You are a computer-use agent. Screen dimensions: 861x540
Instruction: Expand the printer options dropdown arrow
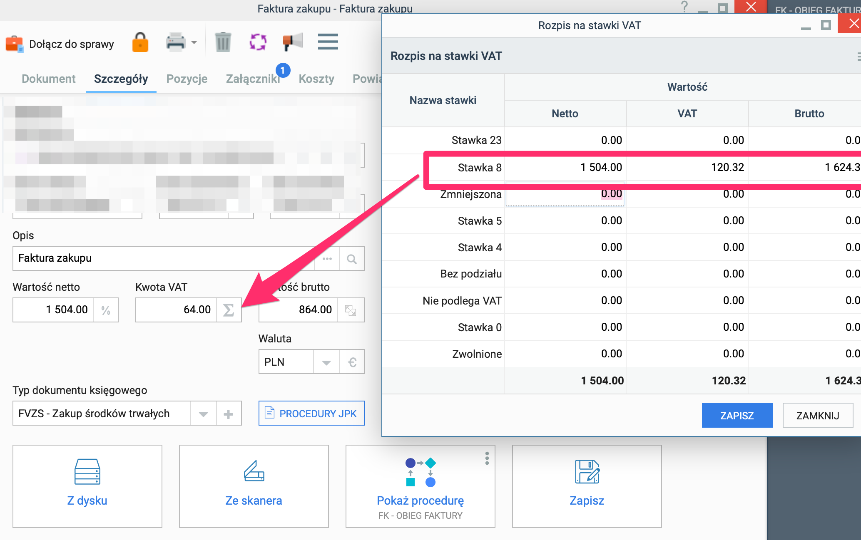(194, 42)
